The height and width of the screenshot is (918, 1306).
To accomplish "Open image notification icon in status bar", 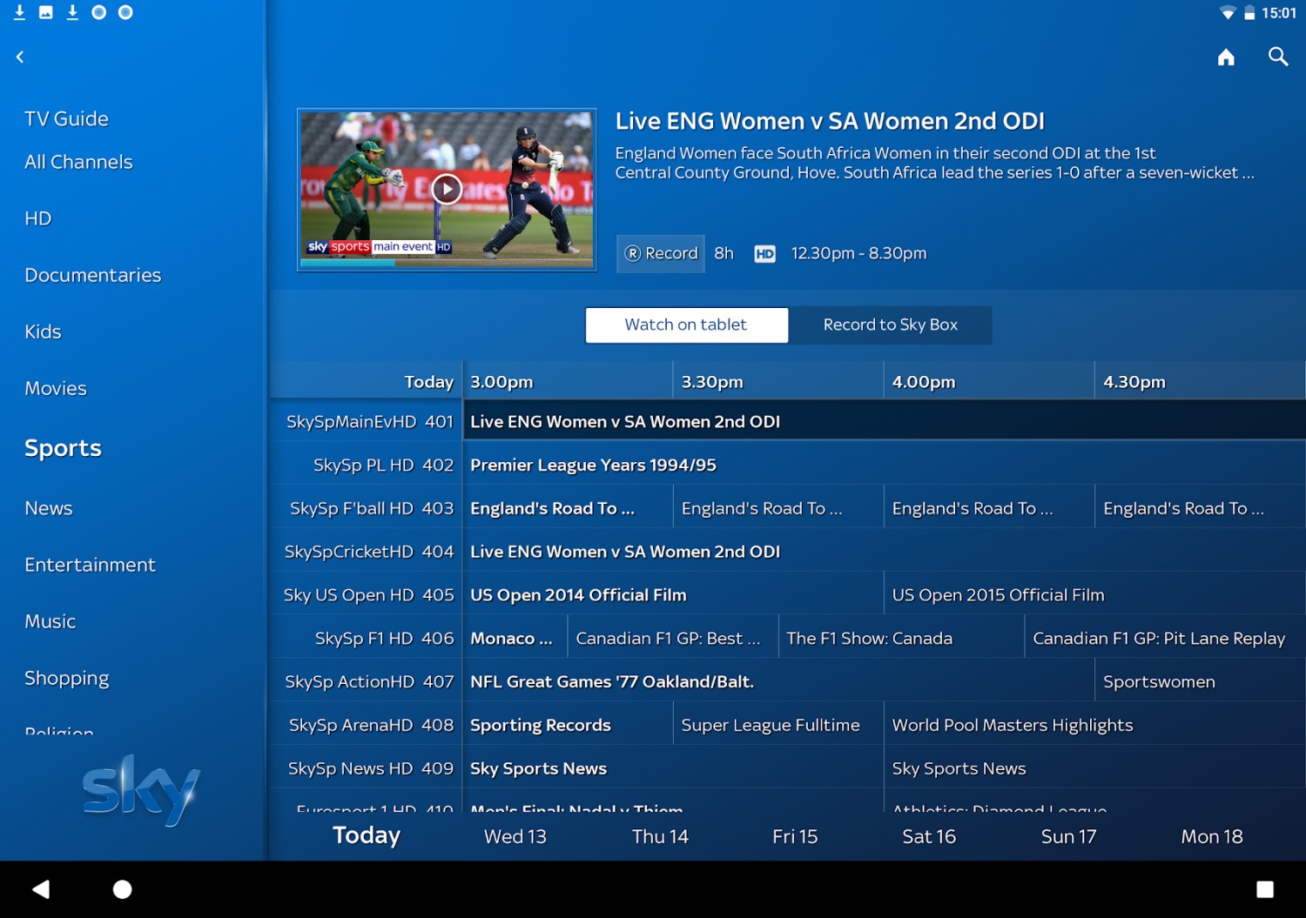I will click(46, 12).
